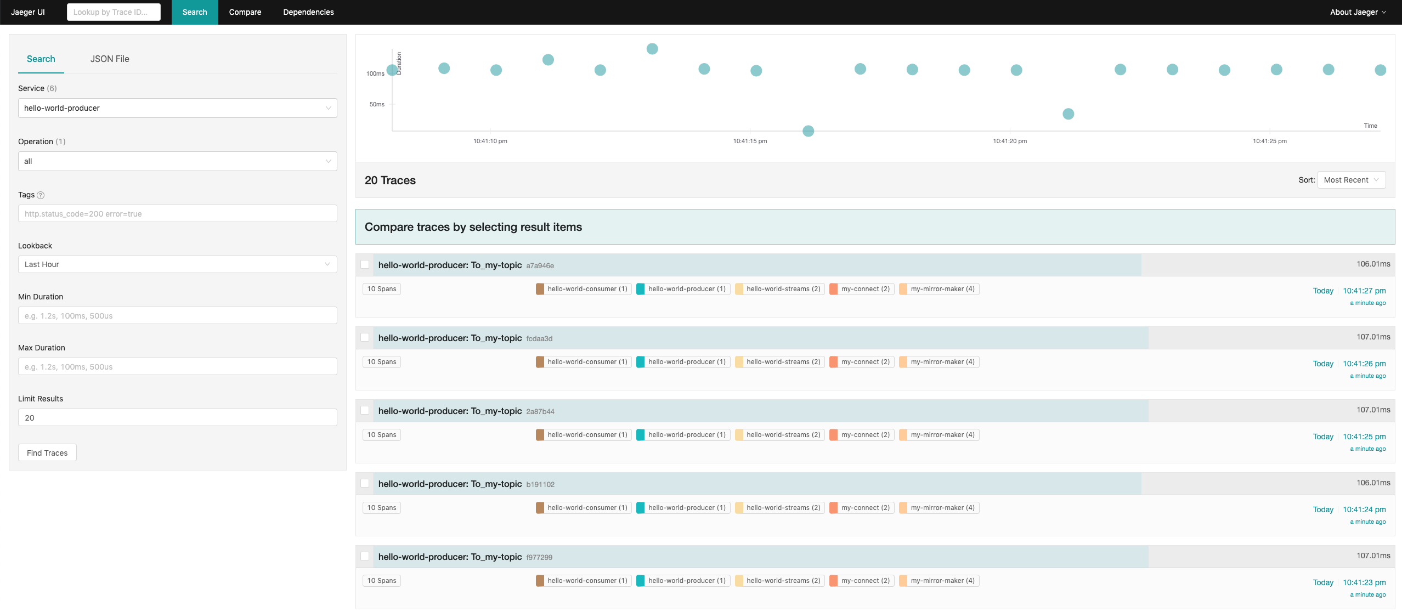Click the 10:41:24 pm timestamp
The image size is (1402, 612).
[1364, 509]
